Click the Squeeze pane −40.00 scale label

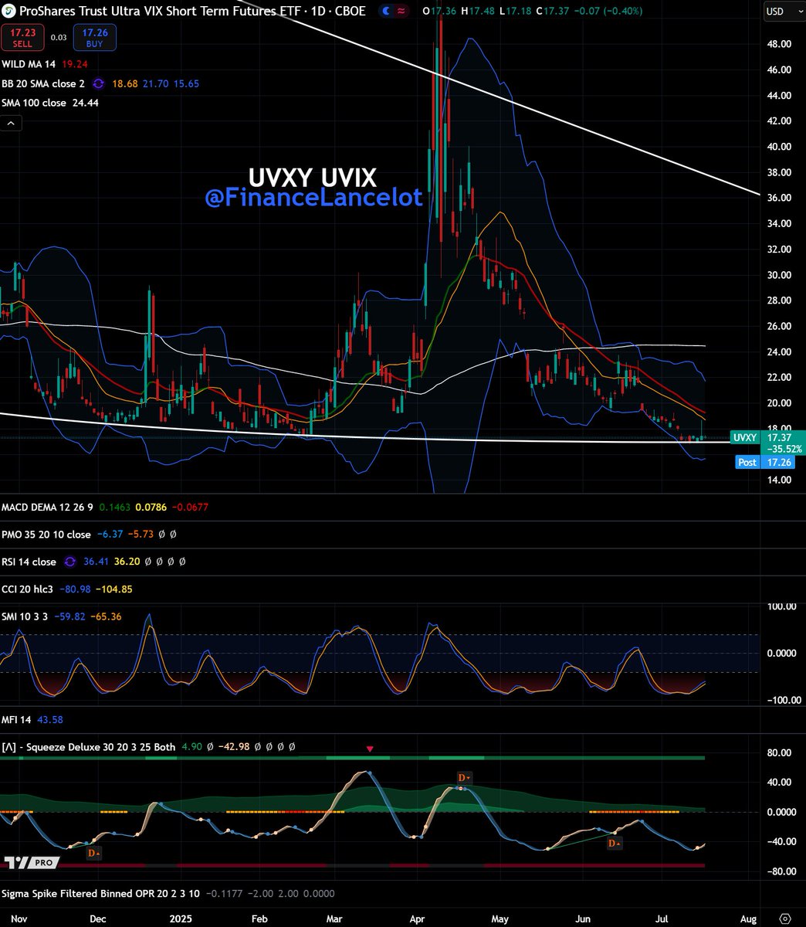781,842
